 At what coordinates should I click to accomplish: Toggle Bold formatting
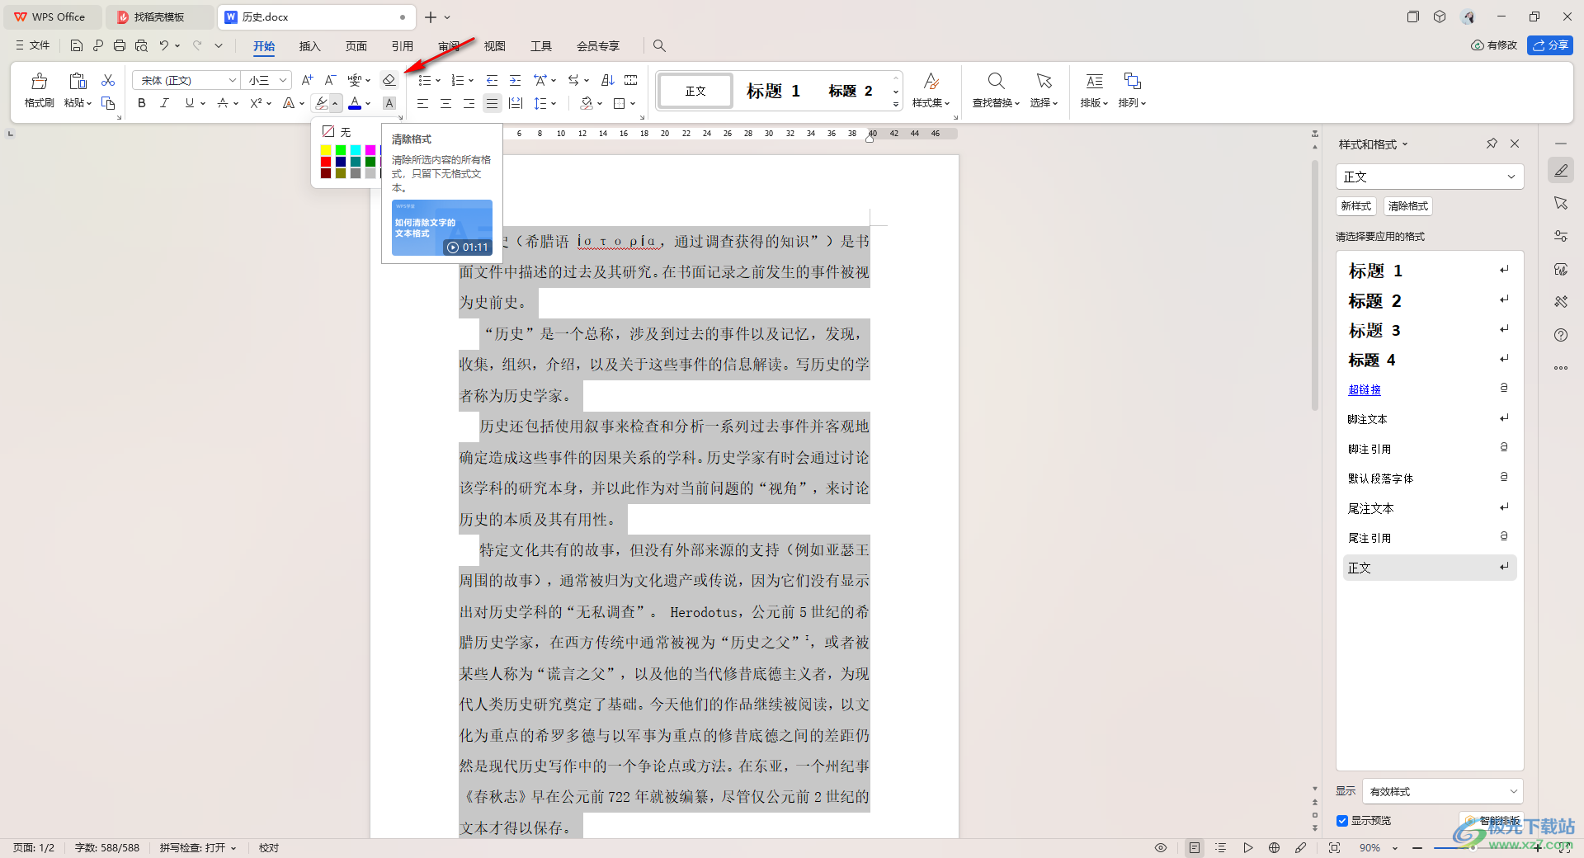[x=142, y=103]
